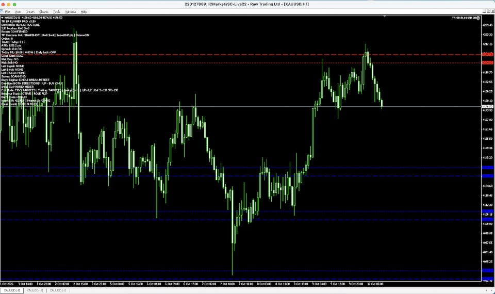Viewport: 495px width, 294px height.
Task: Select the active XAUUSD,H1 chart tab
Action: 12,290
